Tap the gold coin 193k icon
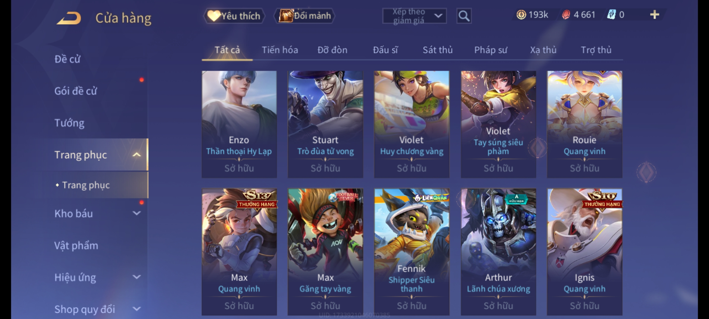The height and width of the screenshot is (319, 709). click(x=521, y=15)
